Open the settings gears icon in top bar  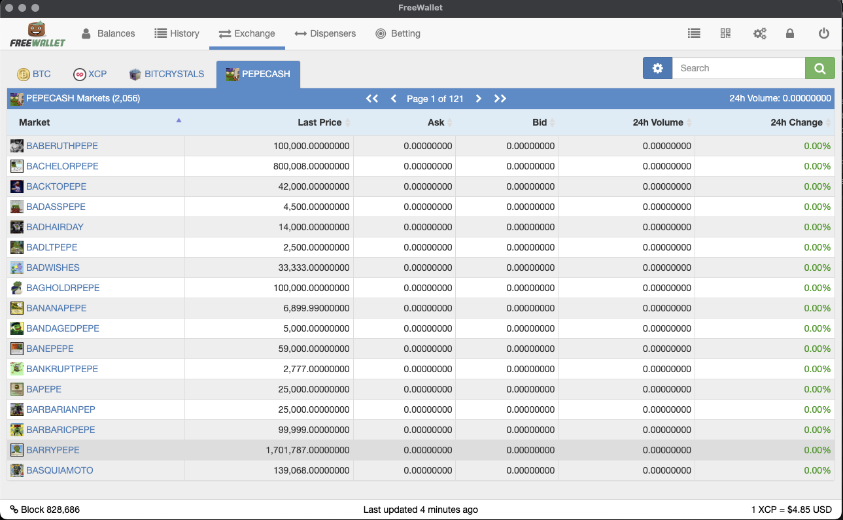[x=759, y=33]
